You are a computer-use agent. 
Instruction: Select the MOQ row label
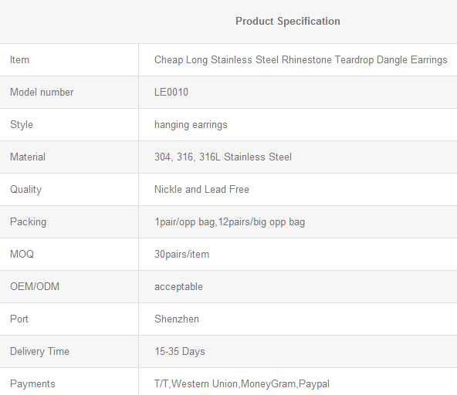(x=22, y=255)
